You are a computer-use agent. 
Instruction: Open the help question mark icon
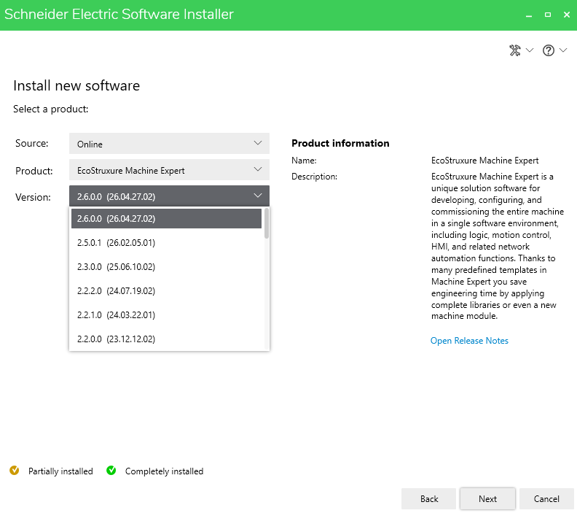click(x=549, y=50)
